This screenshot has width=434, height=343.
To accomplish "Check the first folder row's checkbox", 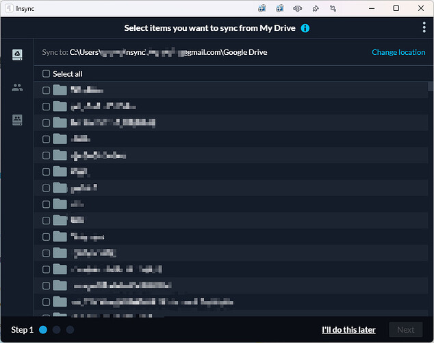I will (x=46, y=90).
